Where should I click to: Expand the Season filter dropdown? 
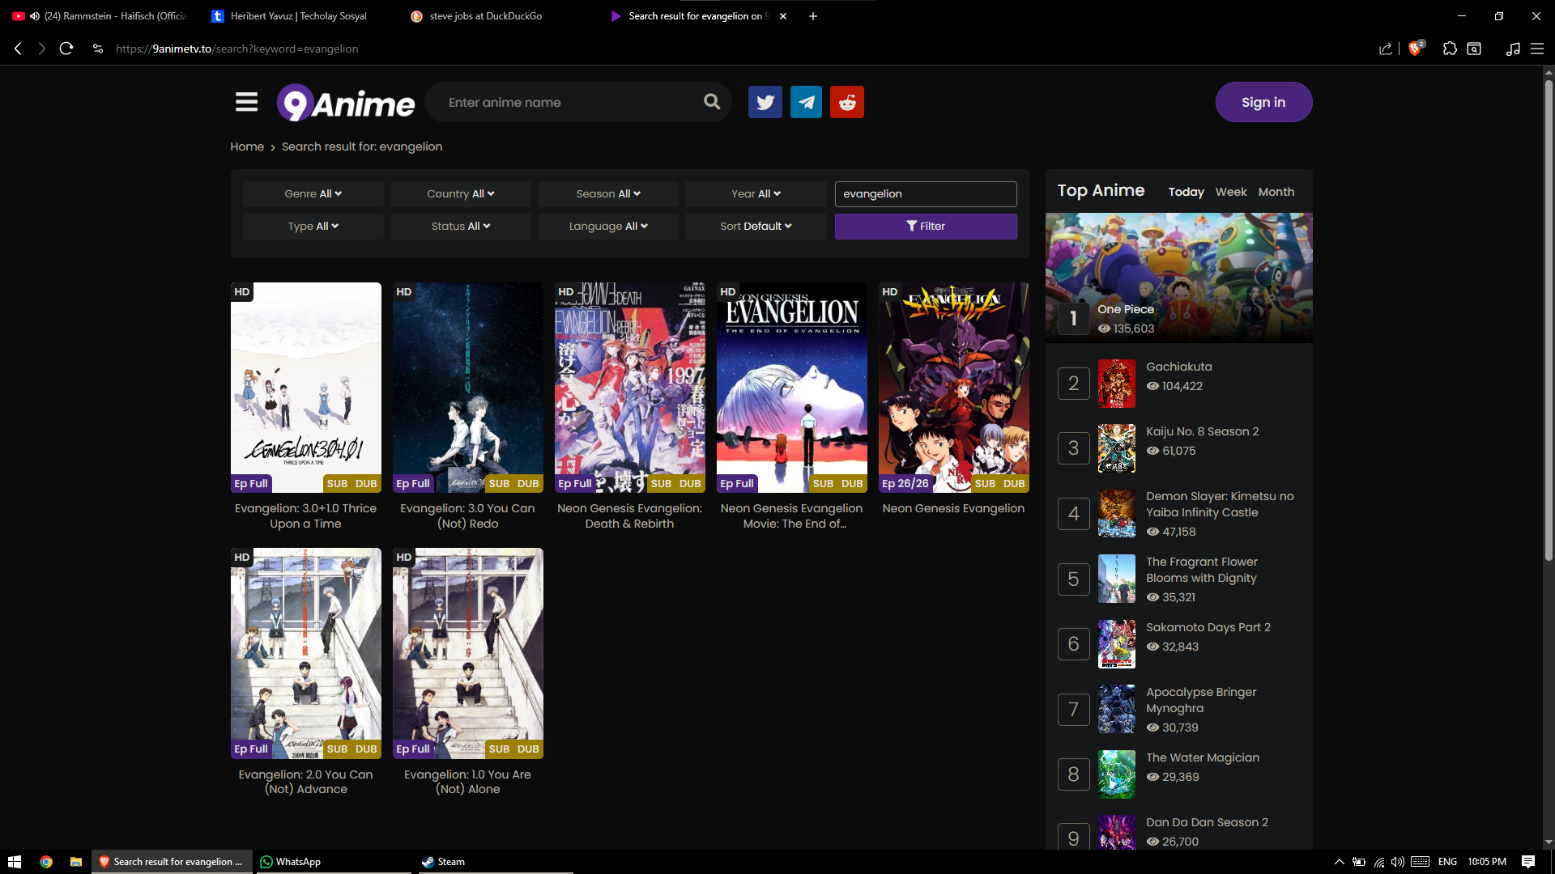[x=608, y=194]
